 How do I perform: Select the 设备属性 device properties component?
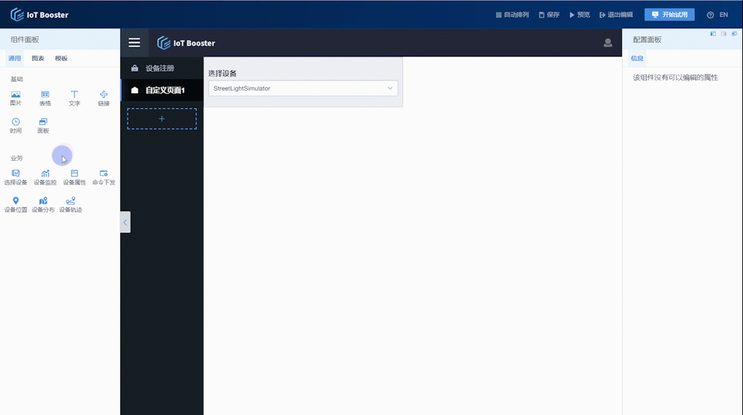point(74,177)
